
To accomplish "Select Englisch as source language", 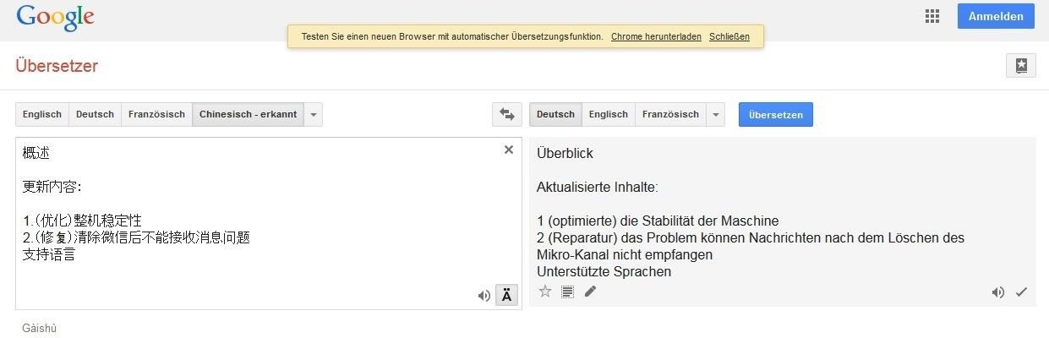I will (42, 114).
